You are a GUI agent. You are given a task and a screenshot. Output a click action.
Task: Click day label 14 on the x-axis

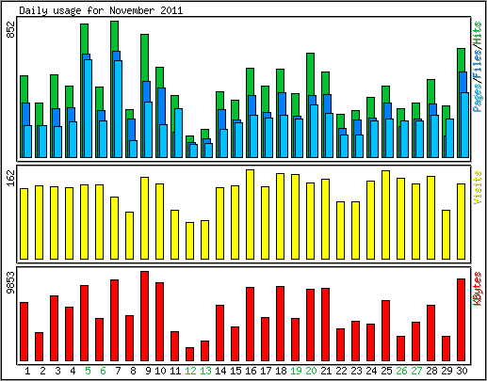coord(220,371)
